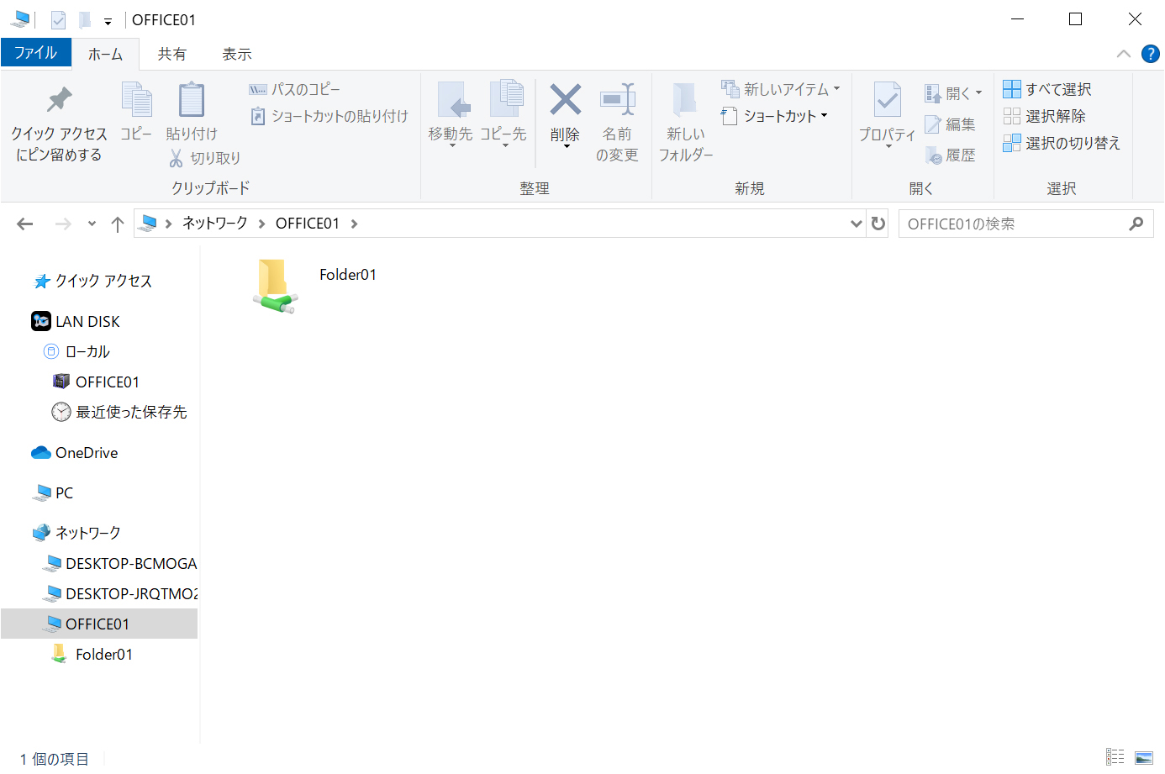The image size is (1165, 774).
Task: Create New folder (新しいフォルダー)
Action: pyautogui.click(x=686, y=123)
